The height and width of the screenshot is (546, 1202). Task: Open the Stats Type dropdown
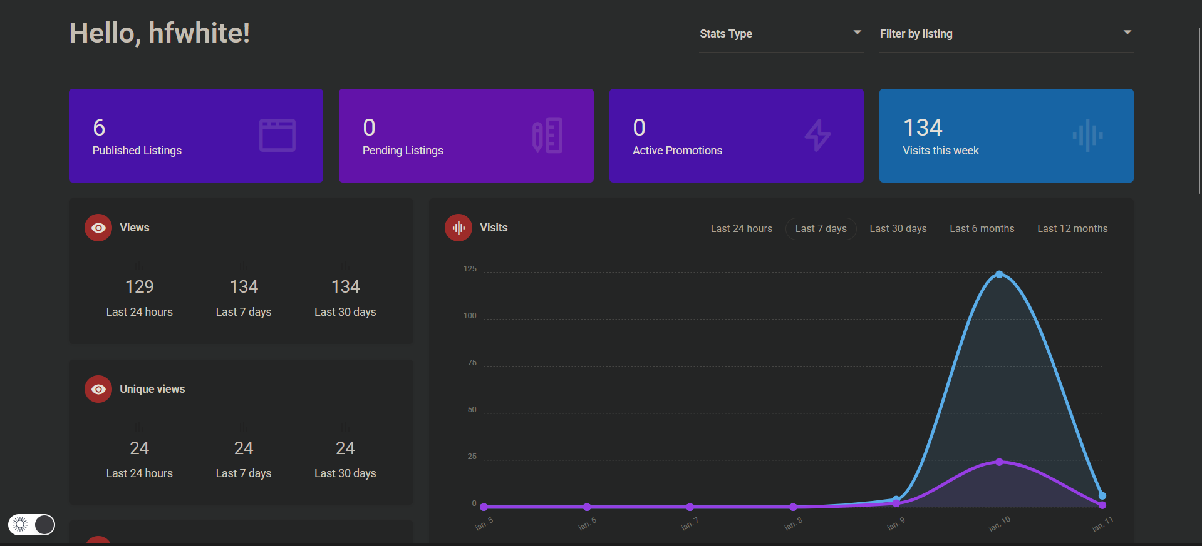pos(780,34)
